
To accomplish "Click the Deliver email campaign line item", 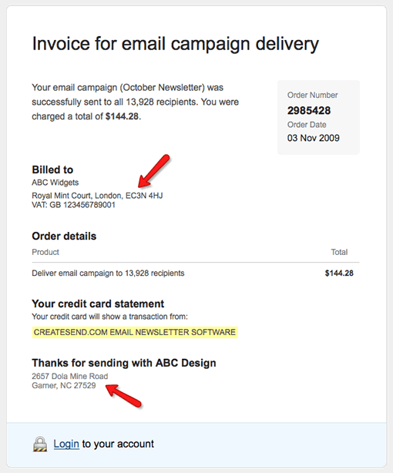I will [x=108, y=273].
